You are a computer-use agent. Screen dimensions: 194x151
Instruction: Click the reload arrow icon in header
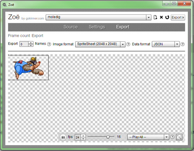click(x=167, y=17)
